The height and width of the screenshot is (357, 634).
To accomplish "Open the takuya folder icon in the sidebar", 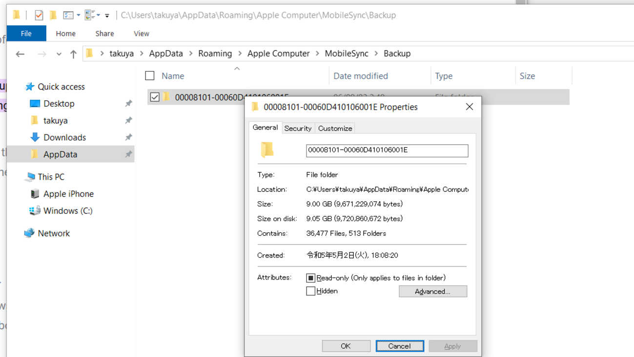I will coord(34,120).
